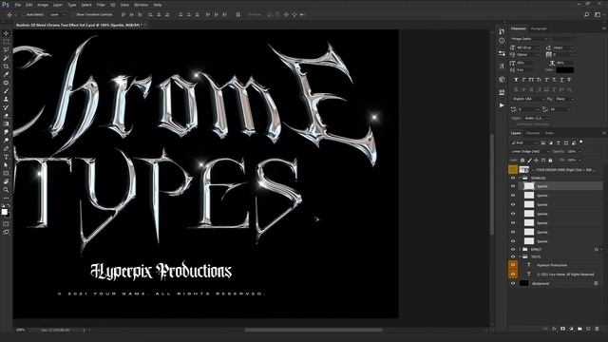Toggle layer filtering on/off switch
The height and width of the screenshot is (342, 608).
(x=580, y=142)
